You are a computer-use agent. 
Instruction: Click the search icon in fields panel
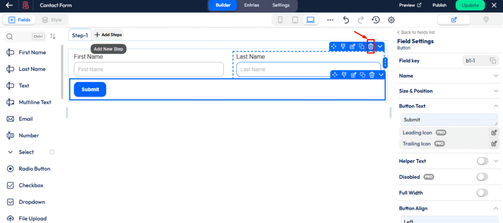click(x=10, y=37)
